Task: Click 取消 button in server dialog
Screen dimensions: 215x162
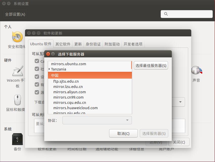Action: (123, 133)
